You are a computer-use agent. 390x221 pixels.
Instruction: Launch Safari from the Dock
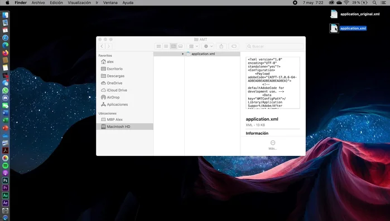[5, 38]
